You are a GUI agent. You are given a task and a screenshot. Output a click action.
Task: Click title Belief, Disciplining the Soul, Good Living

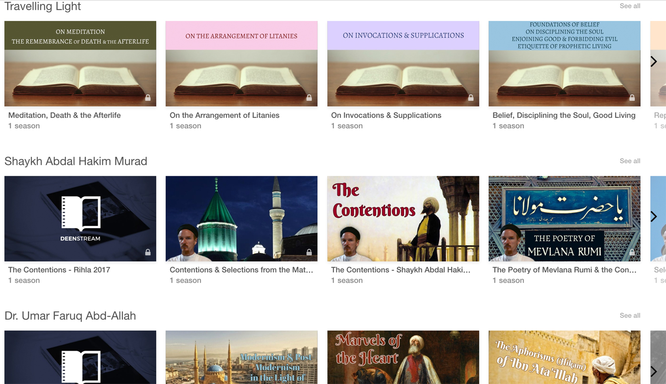point(564,115)
